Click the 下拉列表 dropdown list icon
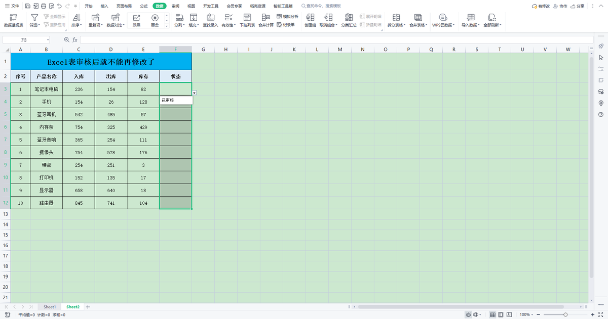The height and width of the screenshot is (319, 608). (x=247, y=18)
